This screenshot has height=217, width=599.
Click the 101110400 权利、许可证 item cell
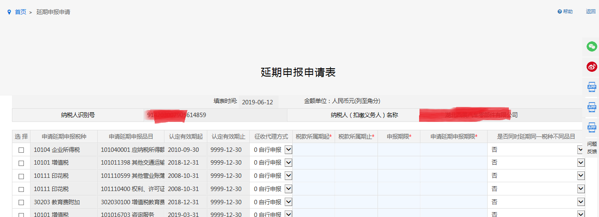tap(131, 189)
